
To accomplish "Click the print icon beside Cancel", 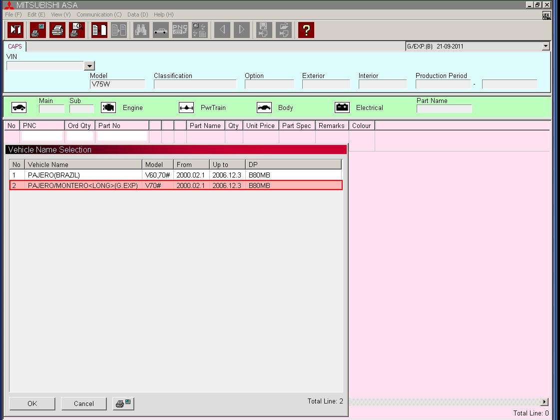I will (123, 403).
